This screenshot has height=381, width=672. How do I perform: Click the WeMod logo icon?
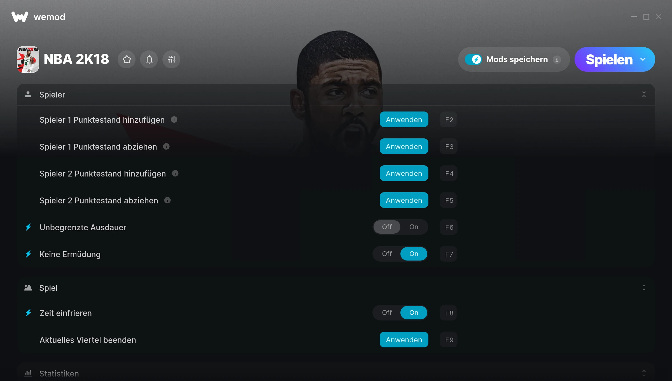point(20,17)
